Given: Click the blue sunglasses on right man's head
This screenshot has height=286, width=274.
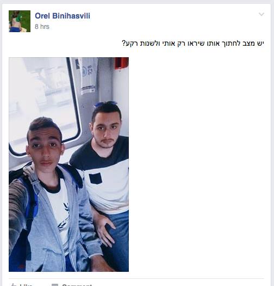Looking at the screenshot, I should point(105,104).
